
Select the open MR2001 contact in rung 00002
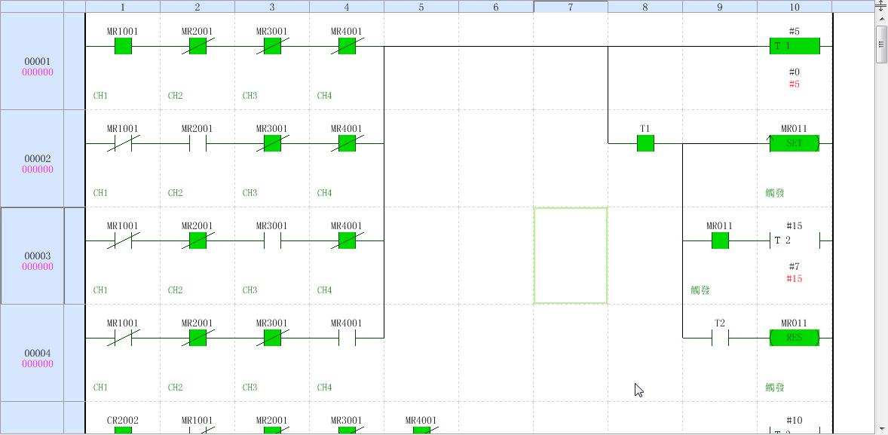pos(198,143)
